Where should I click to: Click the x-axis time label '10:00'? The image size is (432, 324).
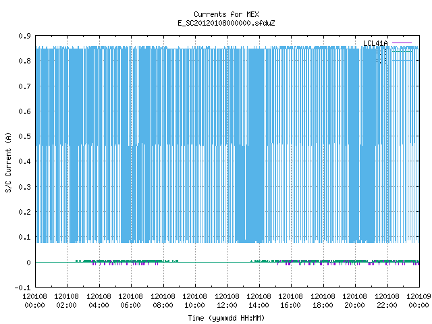click(195, 305)
